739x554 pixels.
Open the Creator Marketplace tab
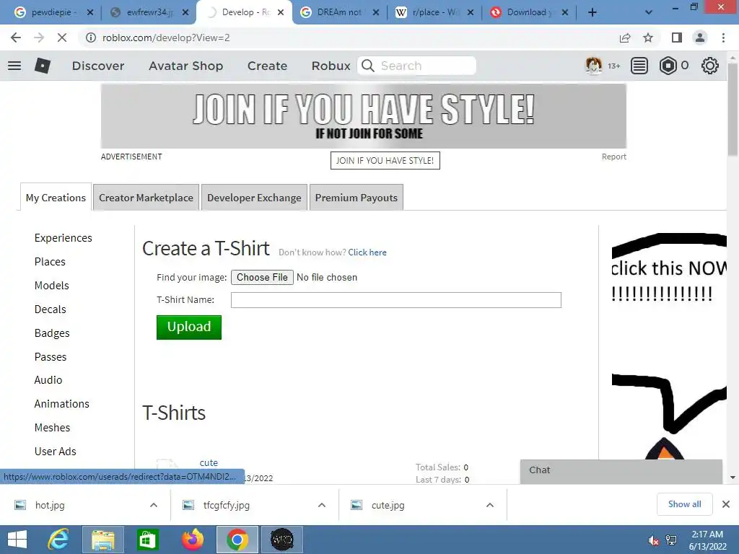(x=146, y=198)
